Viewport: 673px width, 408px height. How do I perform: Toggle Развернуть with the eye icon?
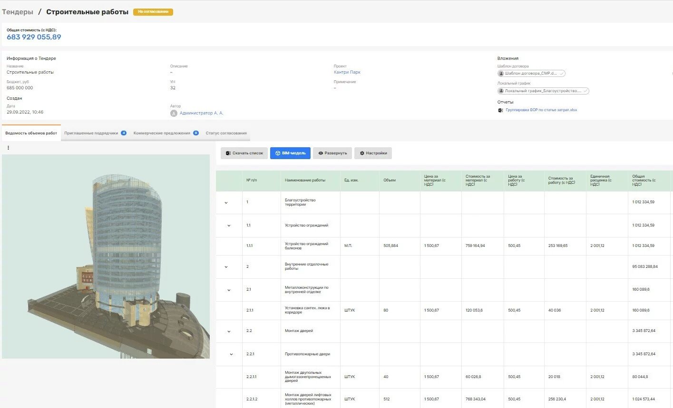pos(332,153)
